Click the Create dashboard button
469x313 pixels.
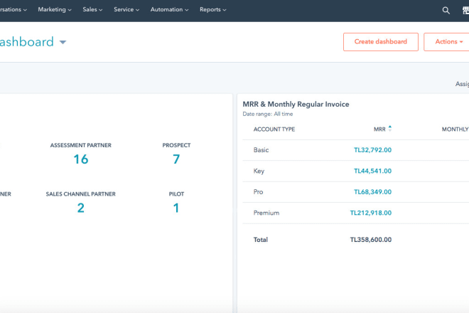pos(380,42)
